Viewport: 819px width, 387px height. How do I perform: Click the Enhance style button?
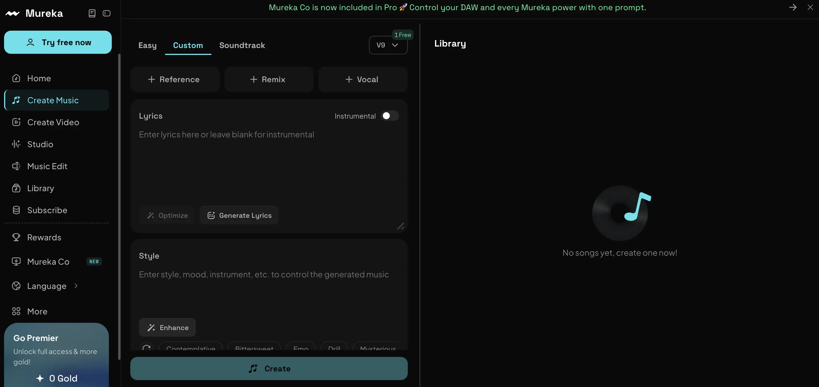[x=167, y=327]
